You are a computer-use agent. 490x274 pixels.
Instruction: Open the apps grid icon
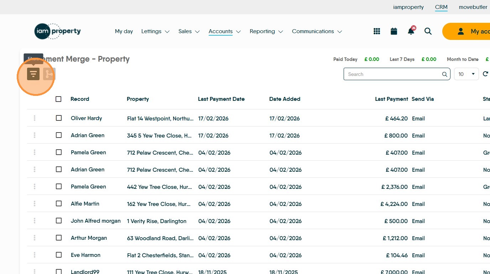coord(377,31)
